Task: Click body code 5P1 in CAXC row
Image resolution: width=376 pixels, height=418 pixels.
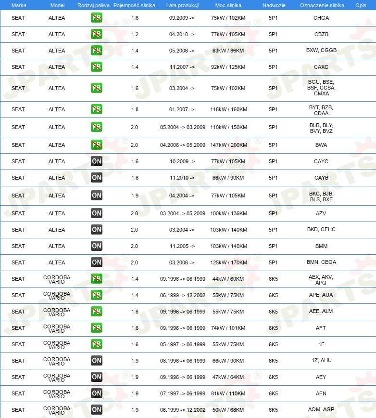Action: tap(273, 67)
